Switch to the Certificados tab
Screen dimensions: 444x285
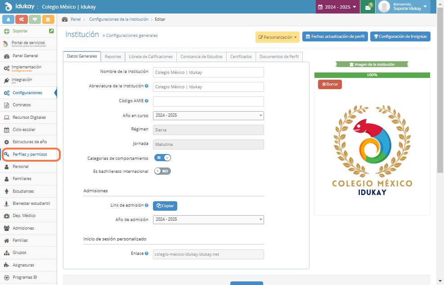click(x=241, y=57)
